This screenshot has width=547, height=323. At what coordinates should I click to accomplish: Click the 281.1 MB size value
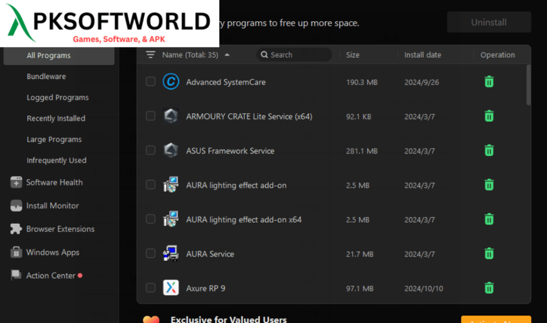tap(362, 151)
